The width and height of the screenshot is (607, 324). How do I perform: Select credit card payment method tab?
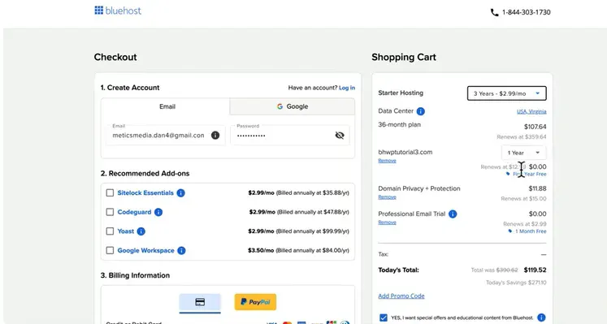click(x=200, y=302)
